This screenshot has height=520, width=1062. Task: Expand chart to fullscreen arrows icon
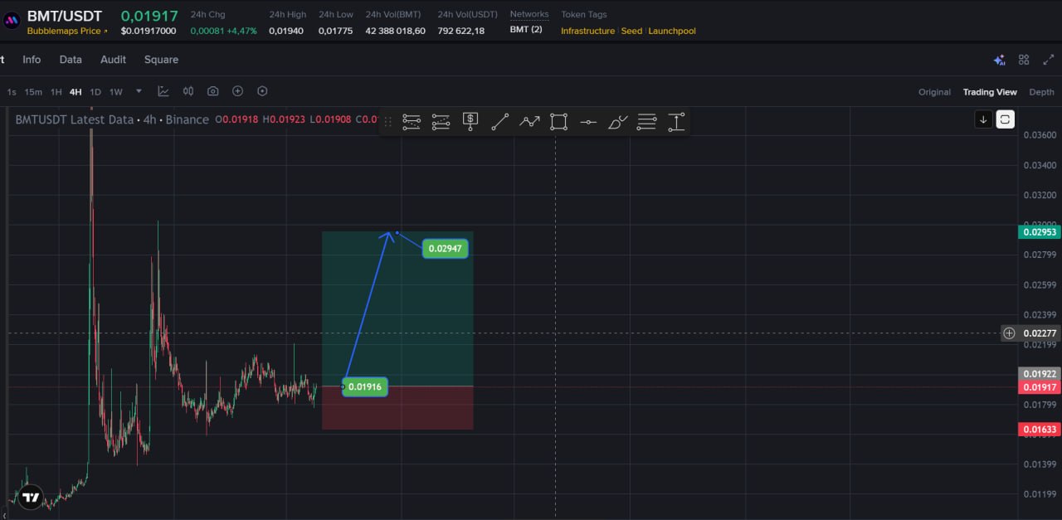1048,60
